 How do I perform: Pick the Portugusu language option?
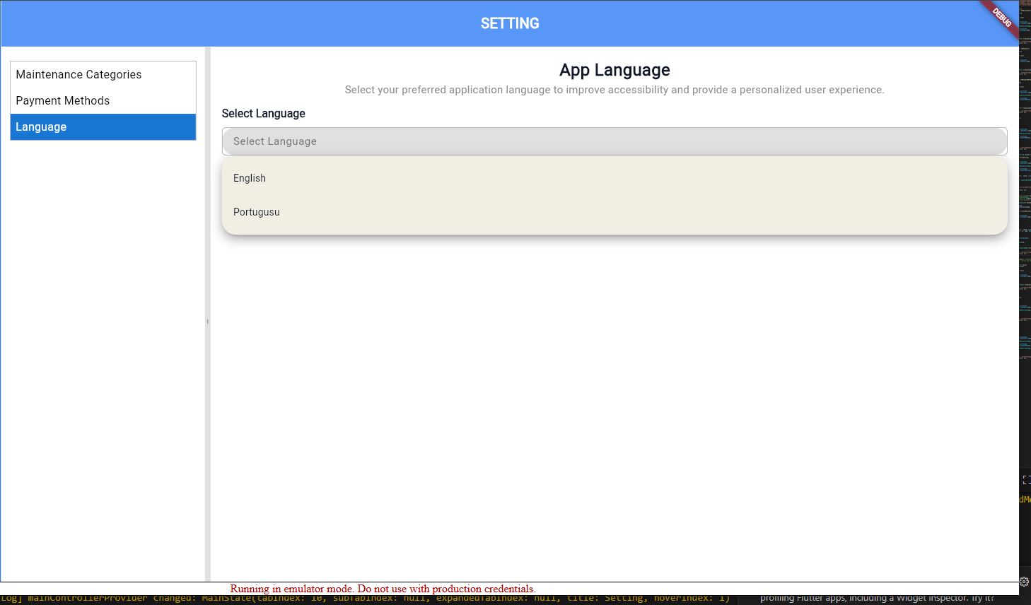[x=257, y=212]
